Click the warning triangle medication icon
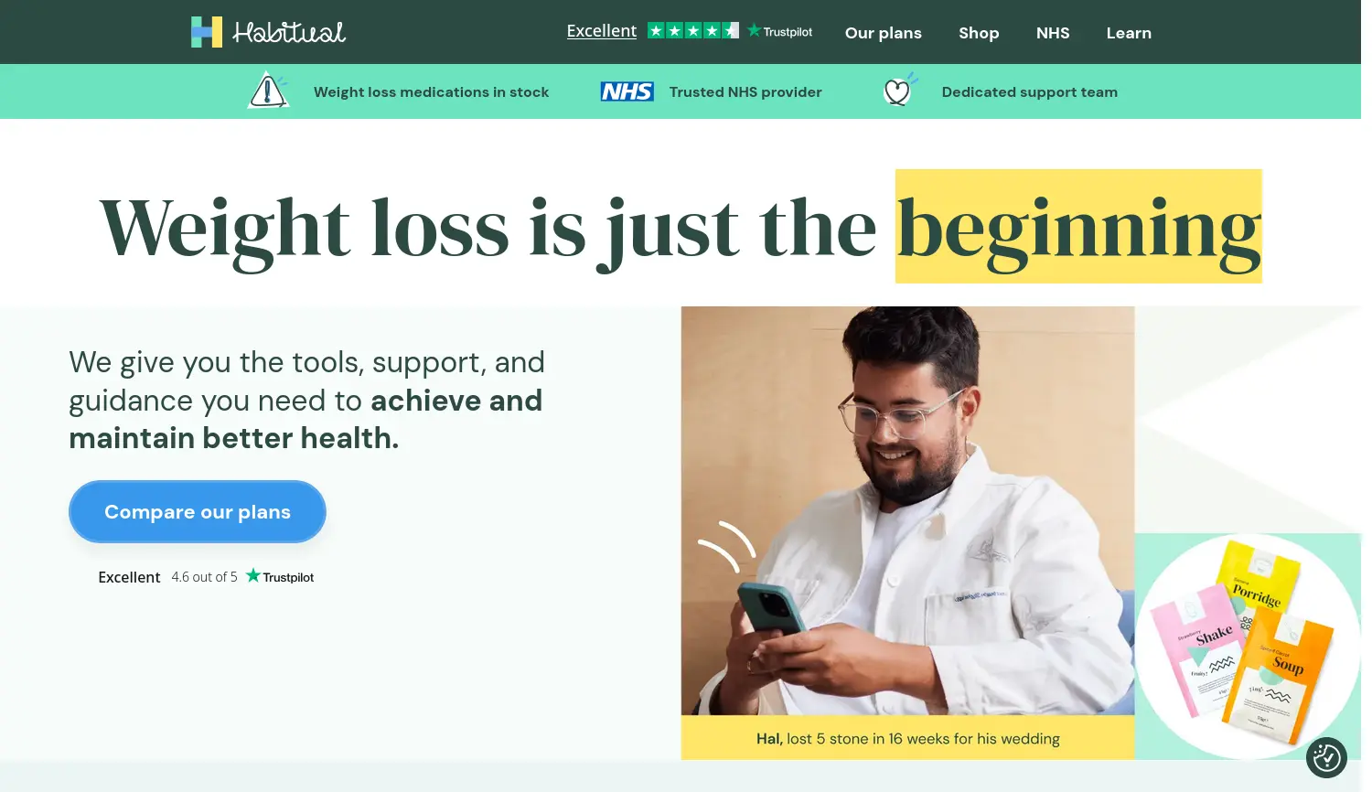 pyautogui.click(x=268, y=91)
